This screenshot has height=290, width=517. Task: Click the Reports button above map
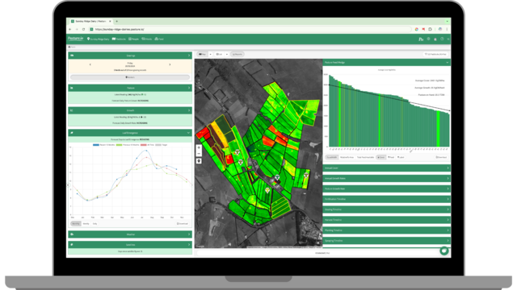237,54
